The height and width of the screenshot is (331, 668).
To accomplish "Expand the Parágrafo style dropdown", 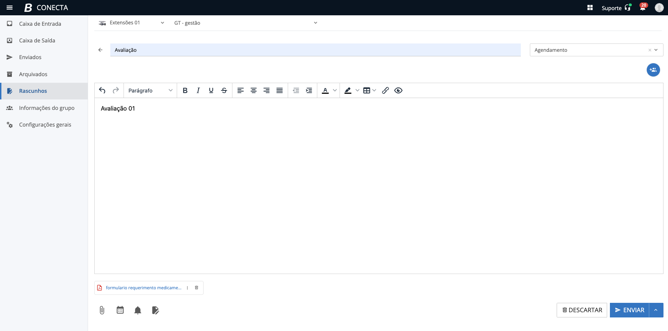I will coord(150,90).
